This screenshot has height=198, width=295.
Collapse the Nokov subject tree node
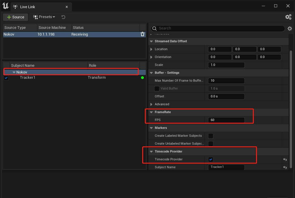(x=14, y=72)
